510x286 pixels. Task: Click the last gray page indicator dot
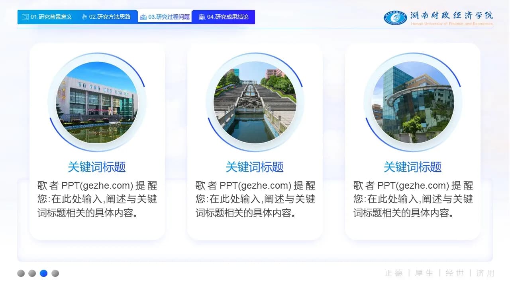click(55, 273)
